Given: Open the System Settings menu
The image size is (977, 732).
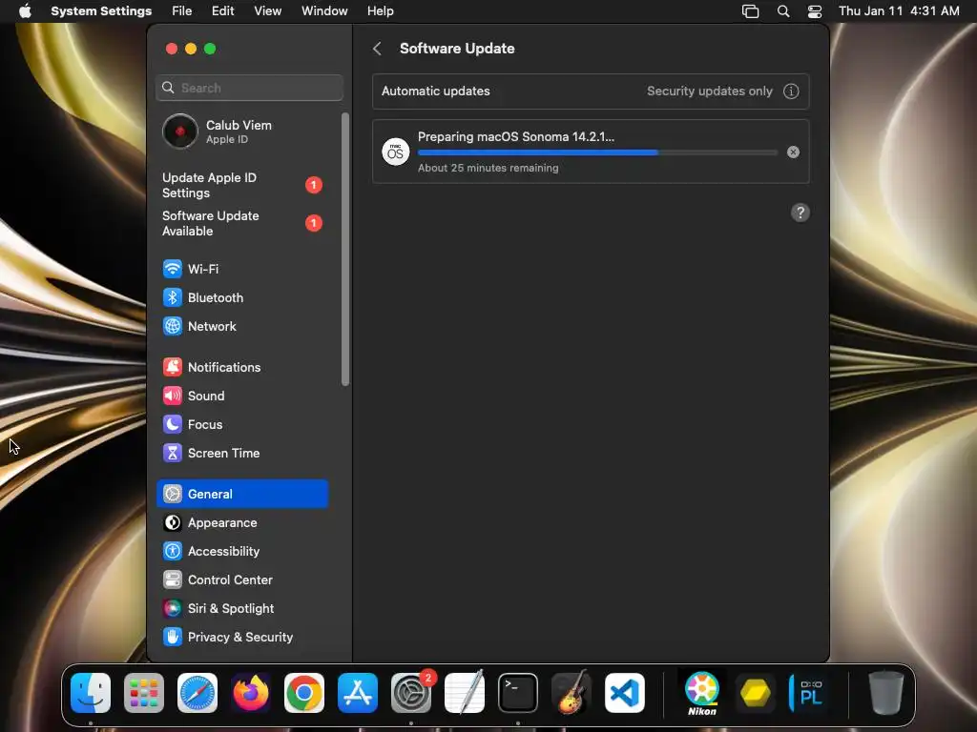Looking at the screenshot, I should pos(101,10).
